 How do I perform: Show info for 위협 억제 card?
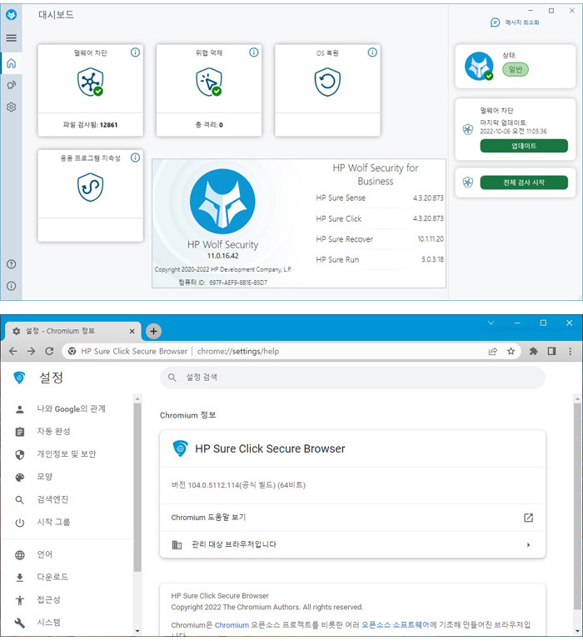(254, 53)
